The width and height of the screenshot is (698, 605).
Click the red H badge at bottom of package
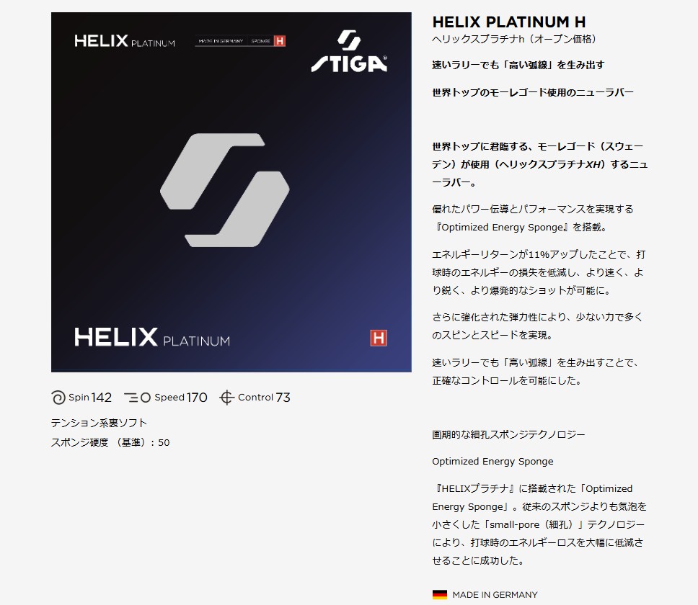tap(379, 338)
